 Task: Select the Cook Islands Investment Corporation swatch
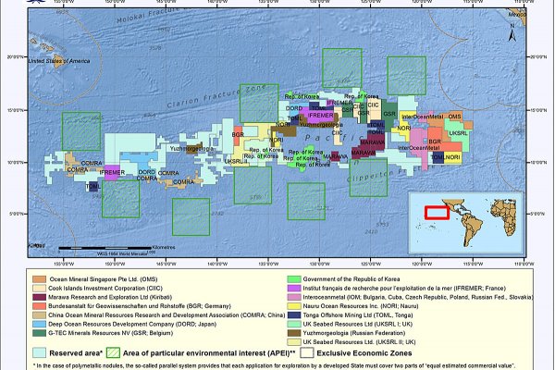coord(39,289)
